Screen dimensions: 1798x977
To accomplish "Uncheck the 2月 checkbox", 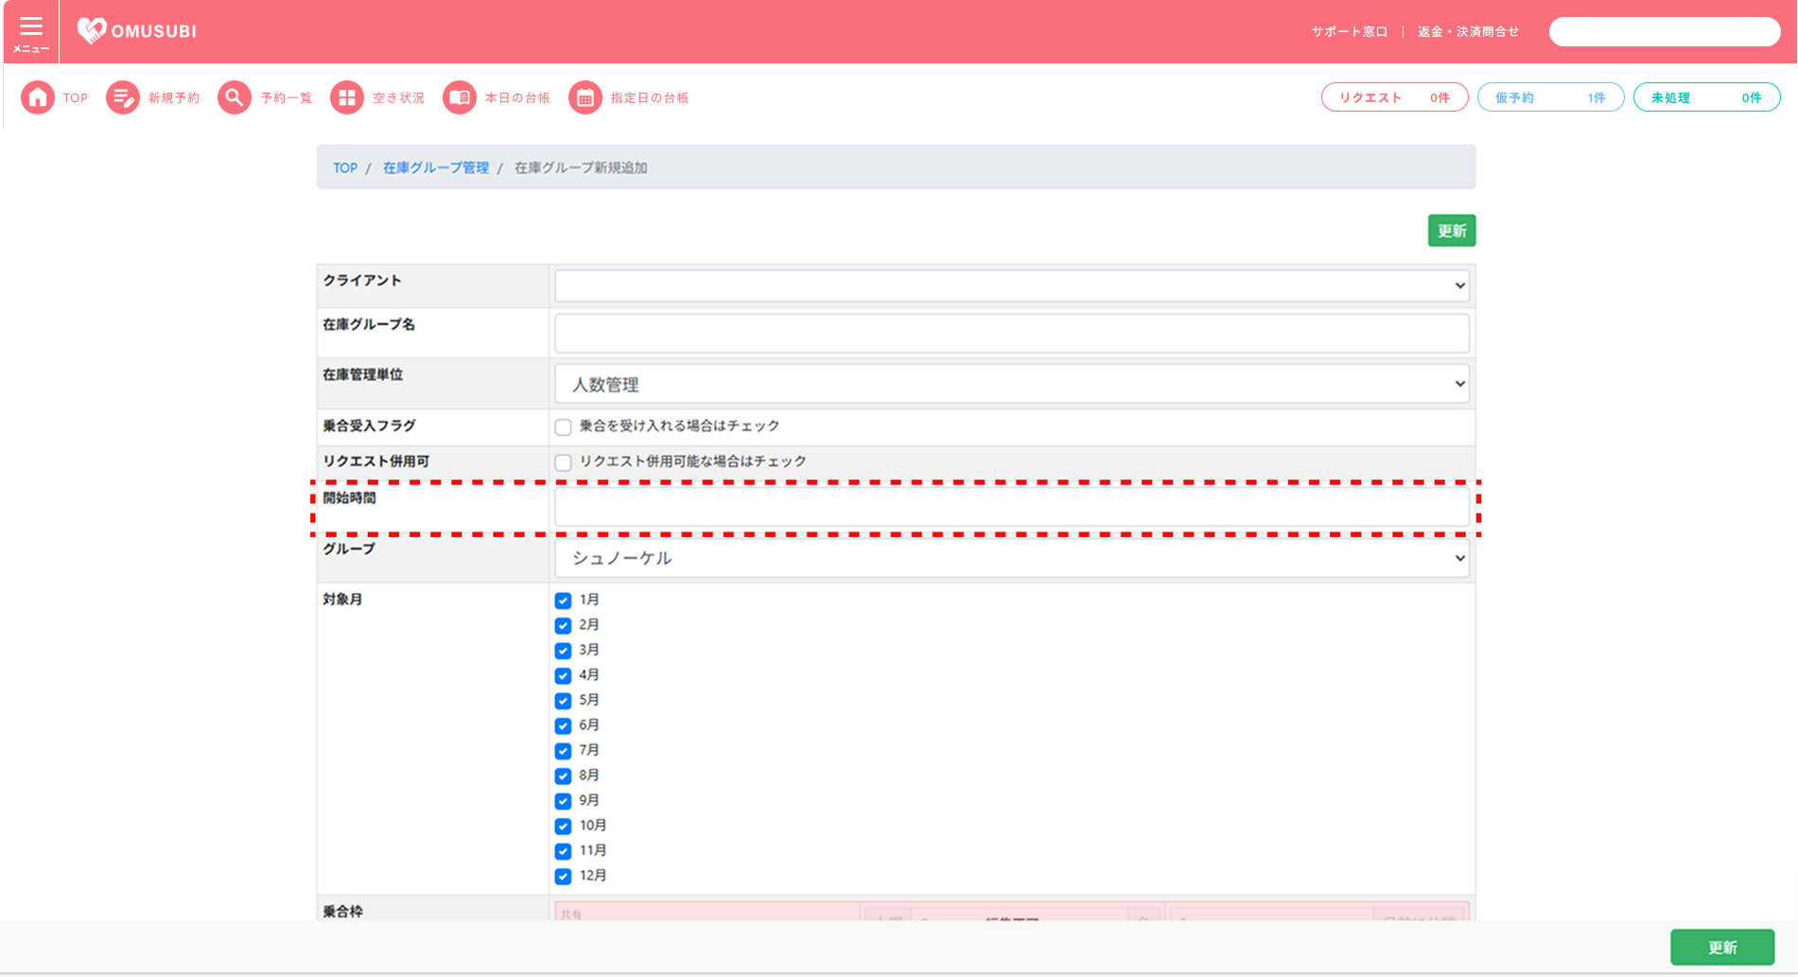I will [564, 625].
